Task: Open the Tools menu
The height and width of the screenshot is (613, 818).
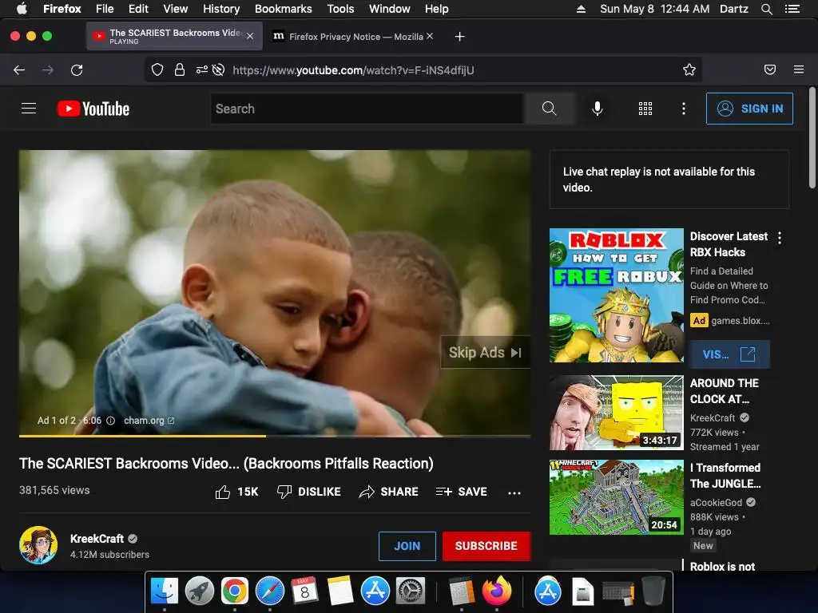Action: 340,9
